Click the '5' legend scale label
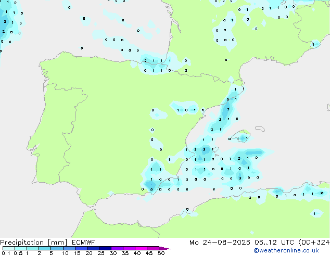 [x=51, y=253]
